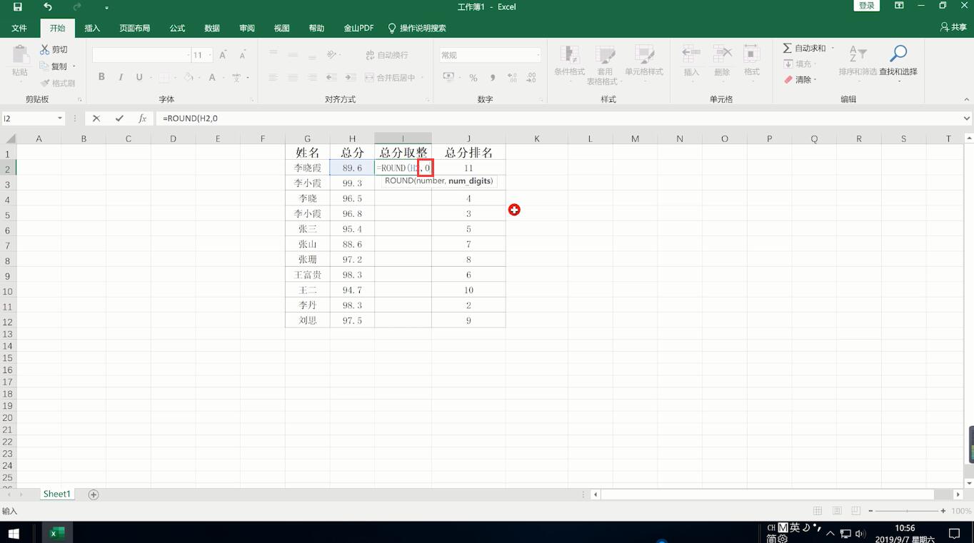Click the 登录 sign-in button
Viewport: 974px width, 543px height.
pos(866,6)
